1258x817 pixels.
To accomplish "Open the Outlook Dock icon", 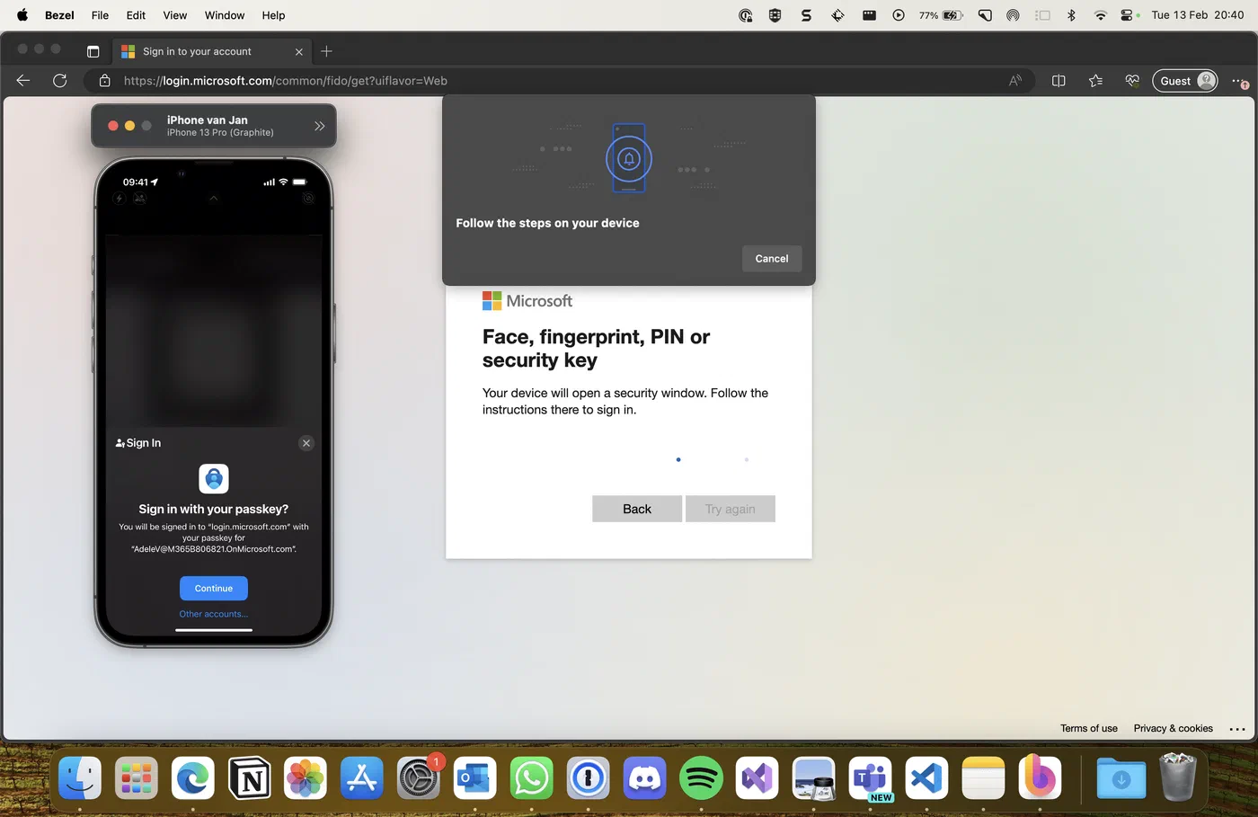I will pyautogui.click(x=474, y=777).
